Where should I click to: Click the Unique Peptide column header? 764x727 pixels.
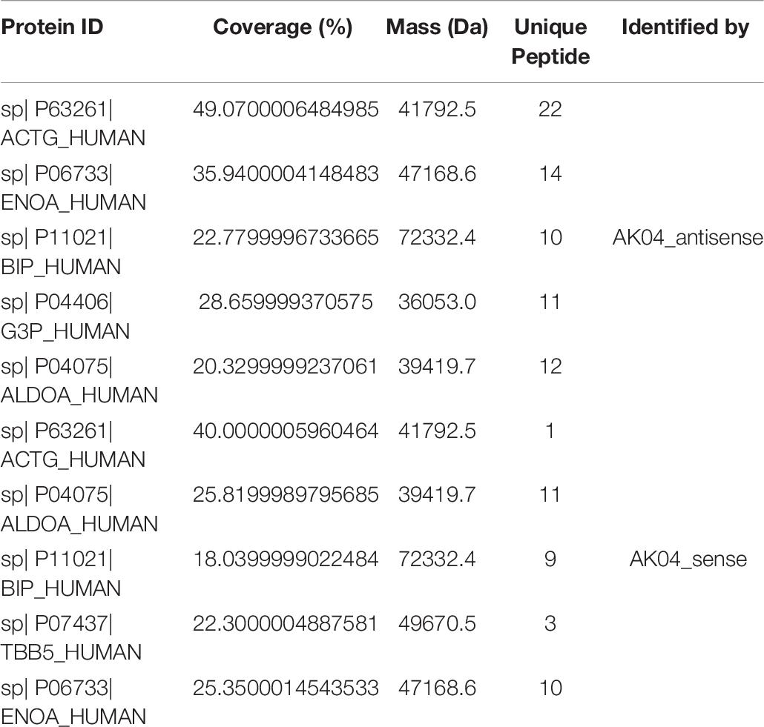click(x=550, y=42)
